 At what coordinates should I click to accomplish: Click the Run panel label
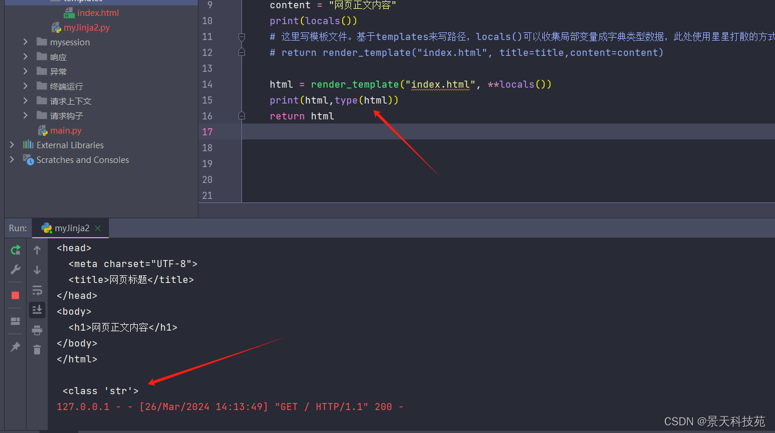pos(18,228)
